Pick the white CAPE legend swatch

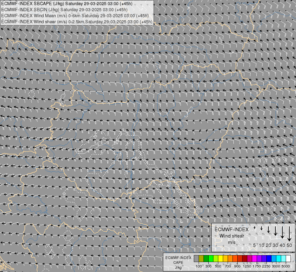[x=289, y=259]
